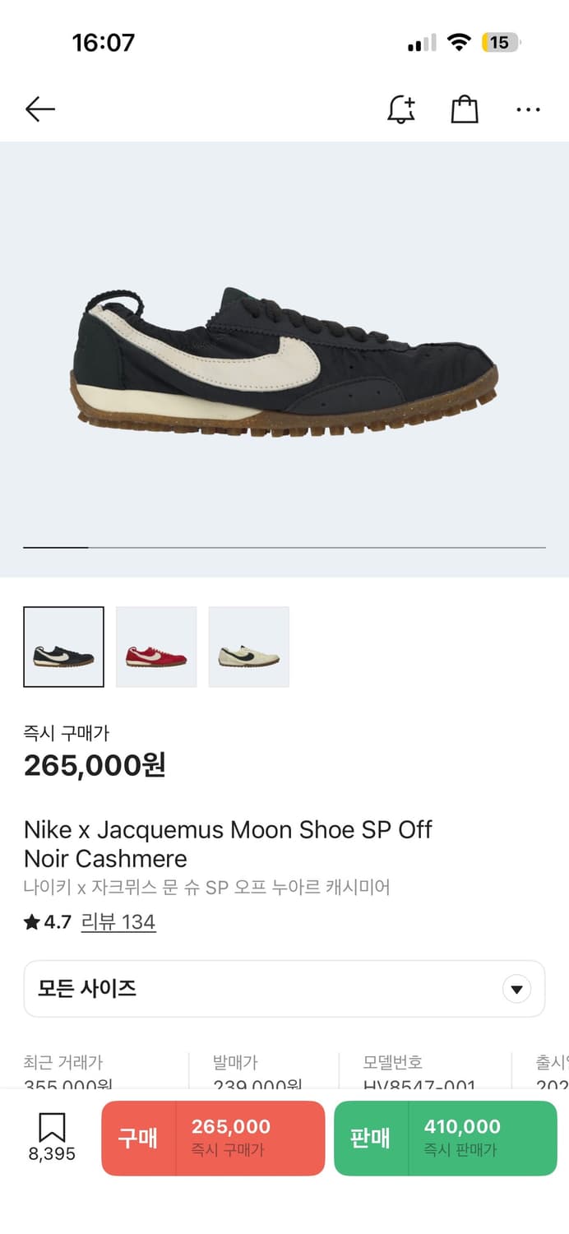Tap the notification bell plus icon
The image size is (569, 1234).
(x=401, y=109)
